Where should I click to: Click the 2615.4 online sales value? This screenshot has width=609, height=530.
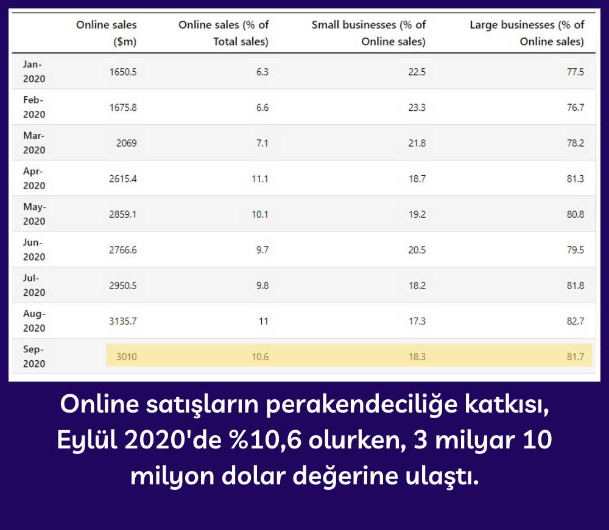pyautogui.click(x=123, y=179)
